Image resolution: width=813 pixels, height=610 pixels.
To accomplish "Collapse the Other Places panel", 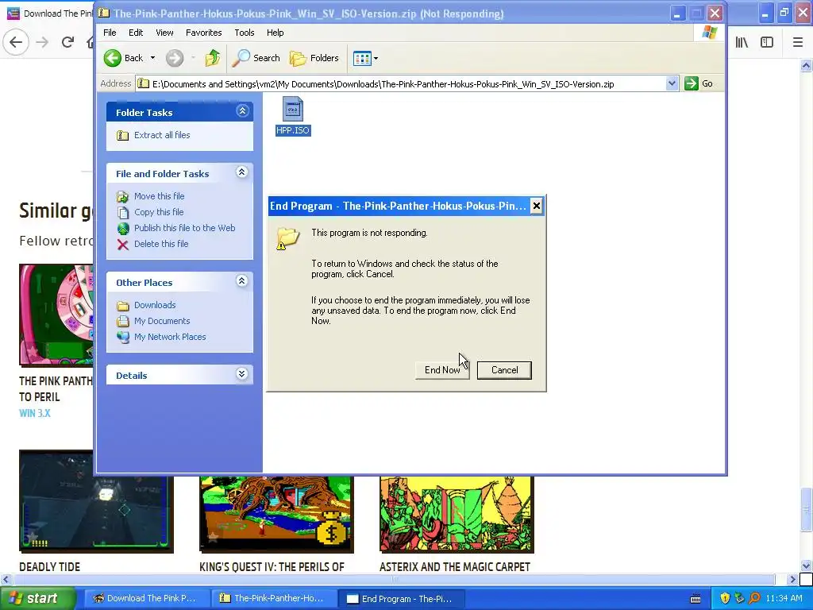I will (x=242, y=281).
